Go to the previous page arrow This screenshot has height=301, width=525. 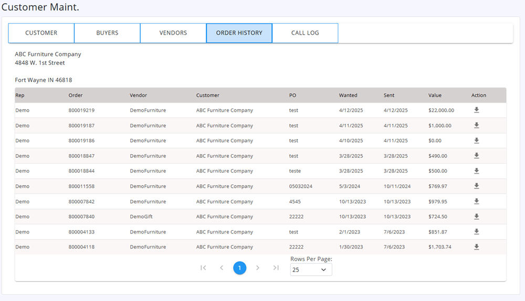tap(222, 268)
